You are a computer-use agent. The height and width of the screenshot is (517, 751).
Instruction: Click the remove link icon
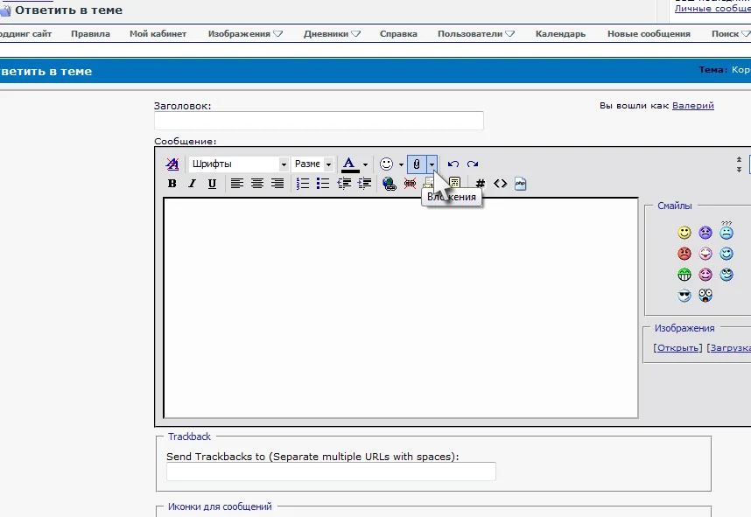410,184
